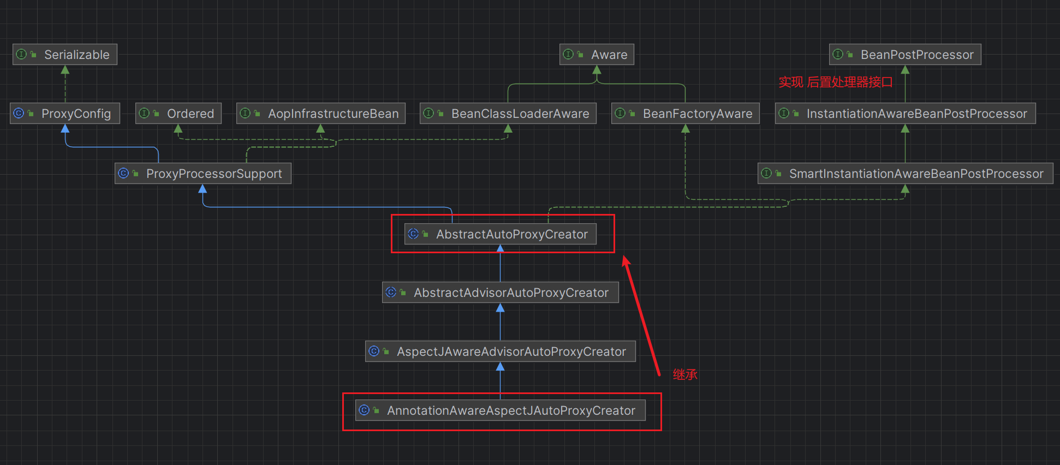This screenshot has height=465, width=1060.
Task: Click the interface icon beside Aware
Action: point(568,54)
